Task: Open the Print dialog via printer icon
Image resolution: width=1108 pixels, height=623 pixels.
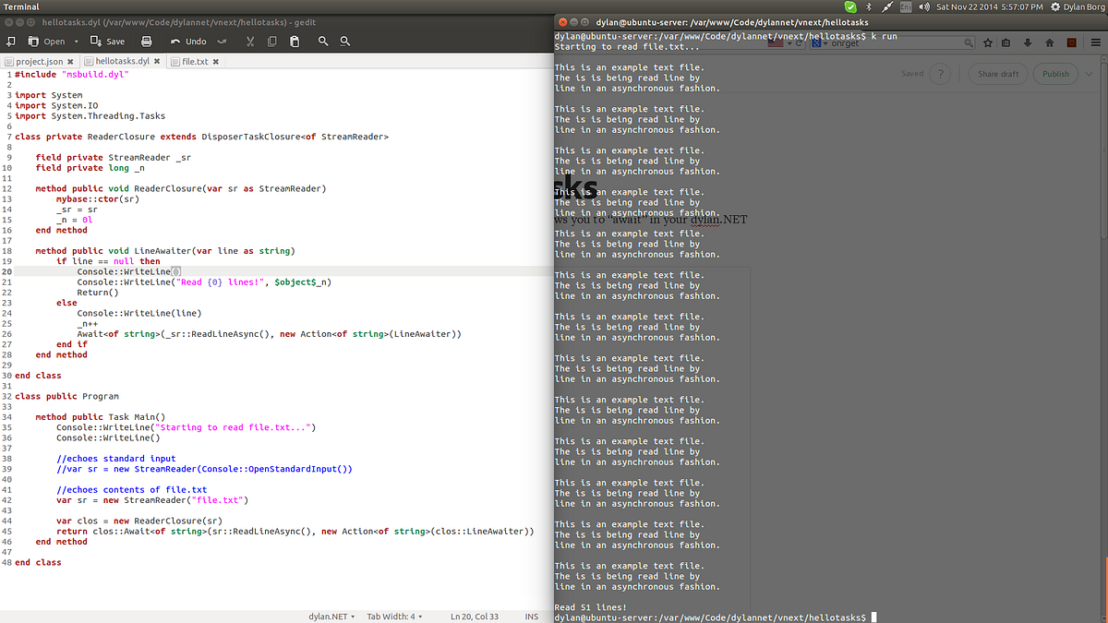Action: coord(146,41)
